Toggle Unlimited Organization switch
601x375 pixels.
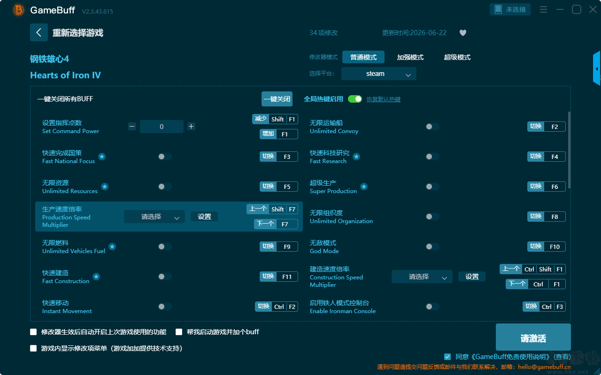point(432,217)
